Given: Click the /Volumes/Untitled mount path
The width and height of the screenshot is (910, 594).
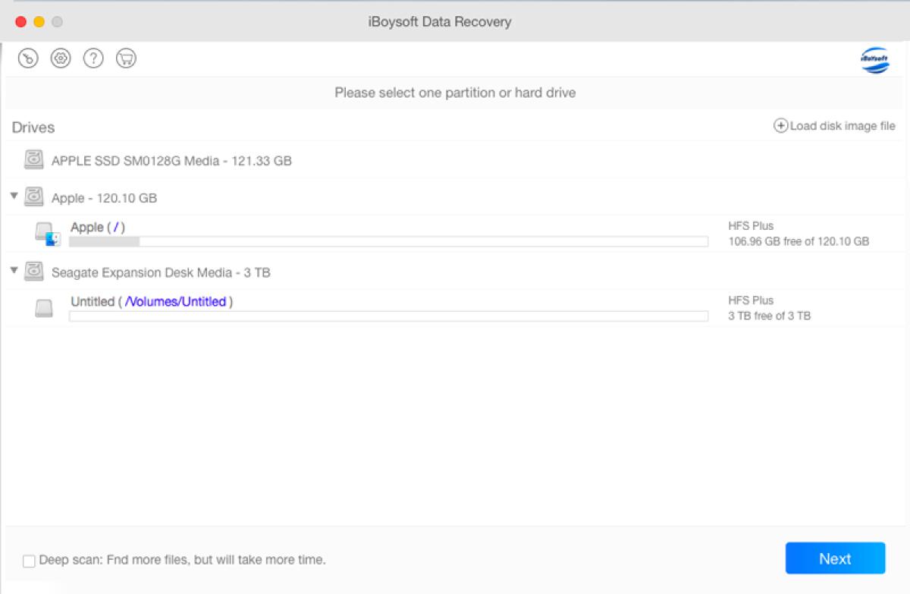Looking at the screenshot, I should (x=175, y=301).
